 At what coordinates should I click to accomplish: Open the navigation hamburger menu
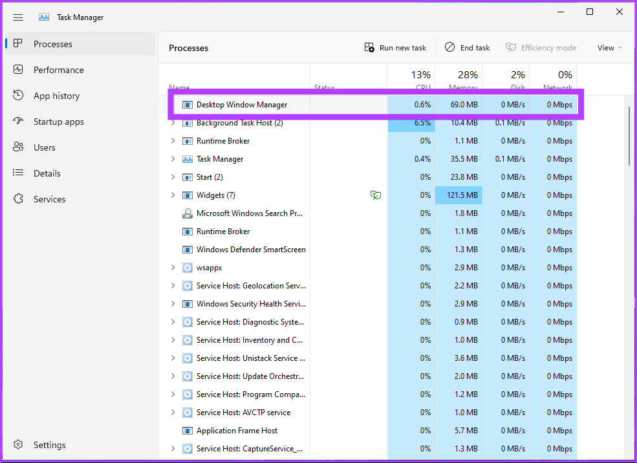(18, 17)
